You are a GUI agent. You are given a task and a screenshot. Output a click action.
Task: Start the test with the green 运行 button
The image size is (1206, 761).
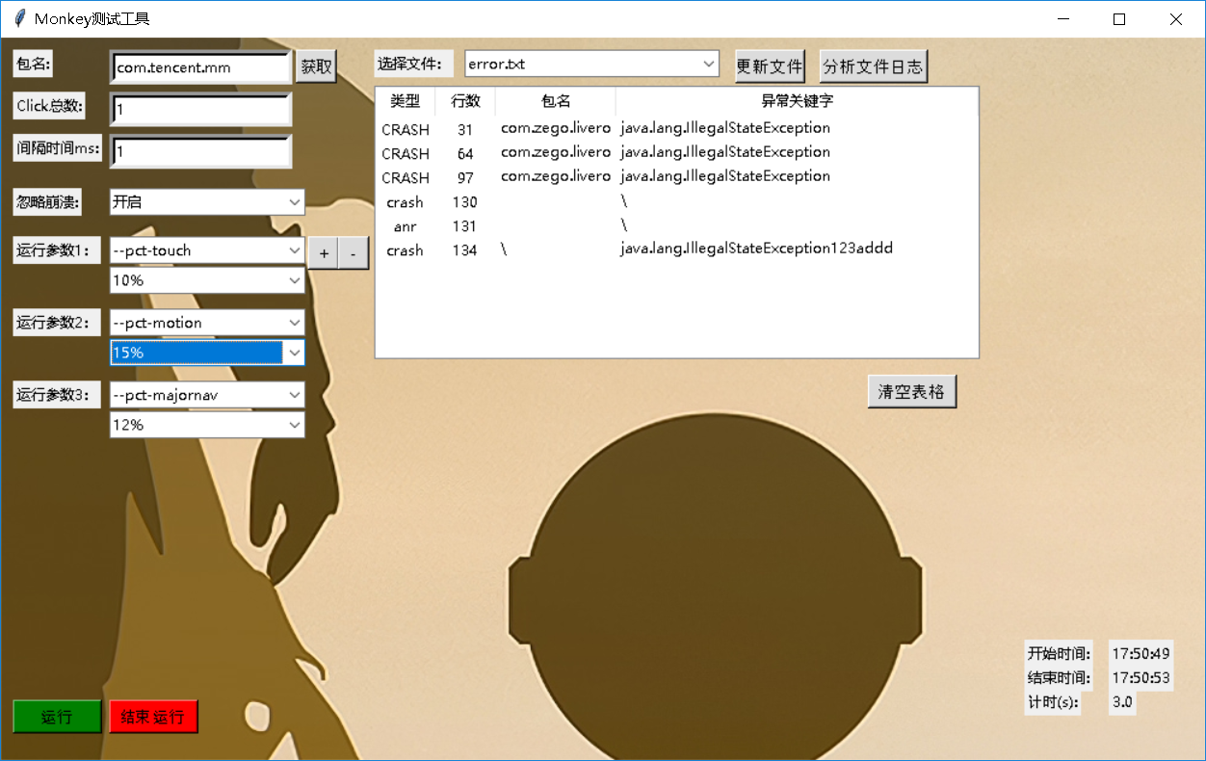56,716
